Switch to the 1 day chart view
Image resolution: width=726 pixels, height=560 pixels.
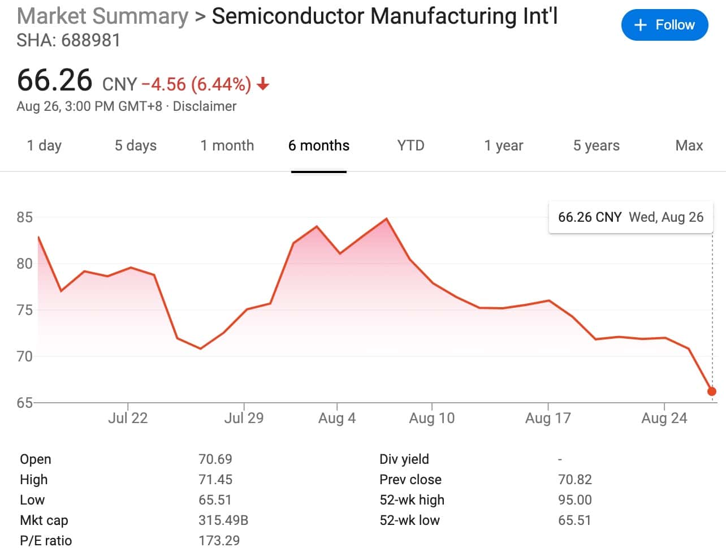[x=44, y=145]
